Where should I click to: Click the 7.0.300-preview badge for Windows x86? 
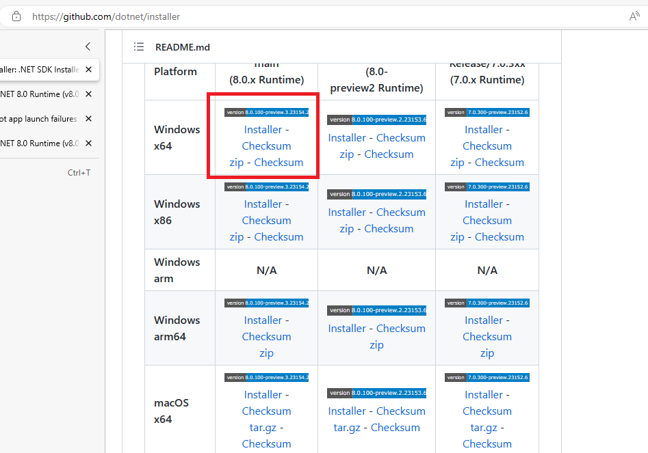pos(487,187)
